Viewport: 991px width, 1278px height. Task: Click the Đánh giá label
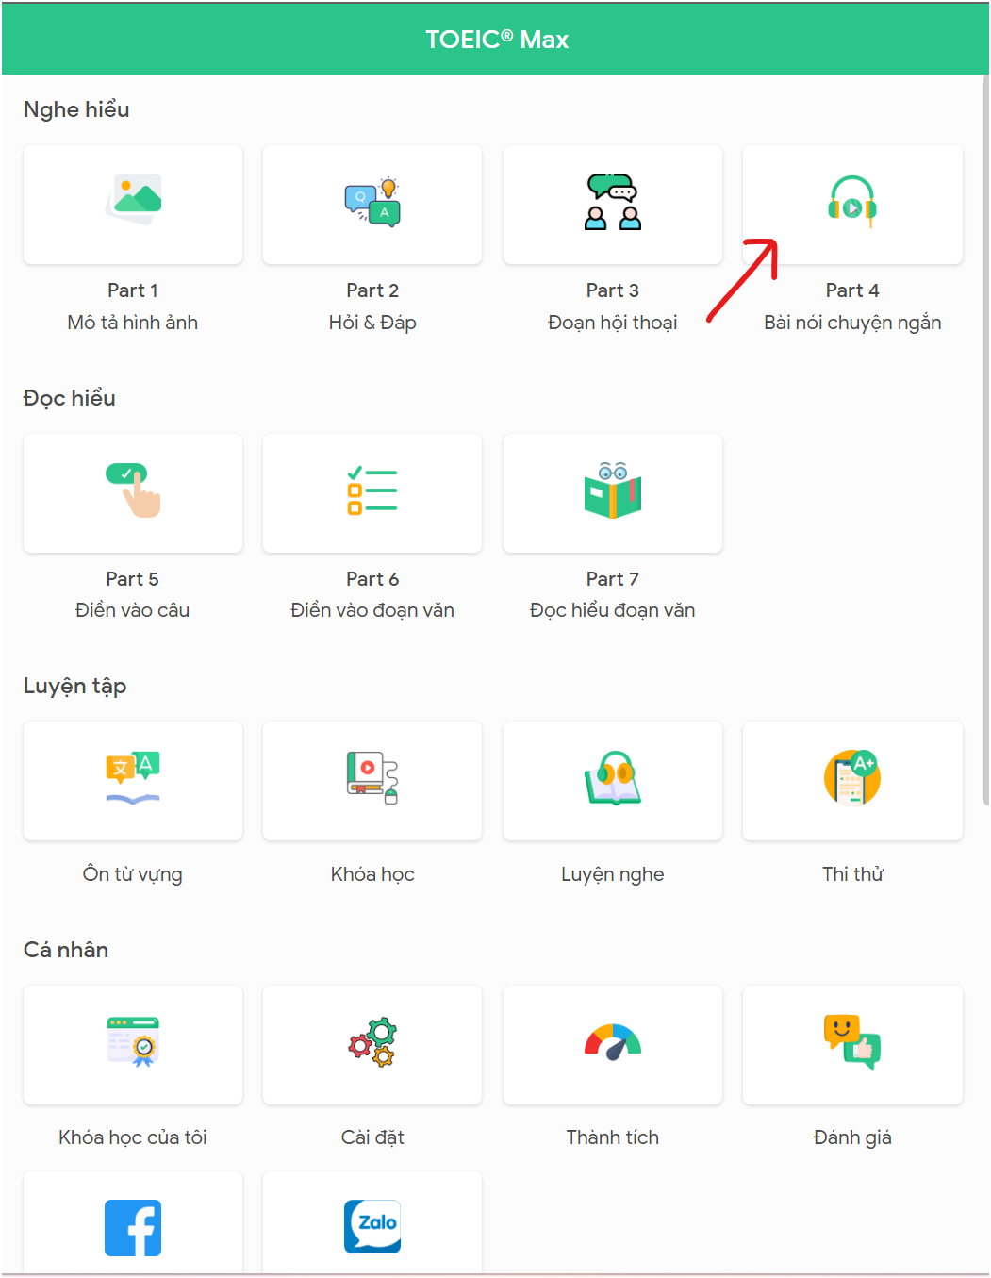[852, 1137]
